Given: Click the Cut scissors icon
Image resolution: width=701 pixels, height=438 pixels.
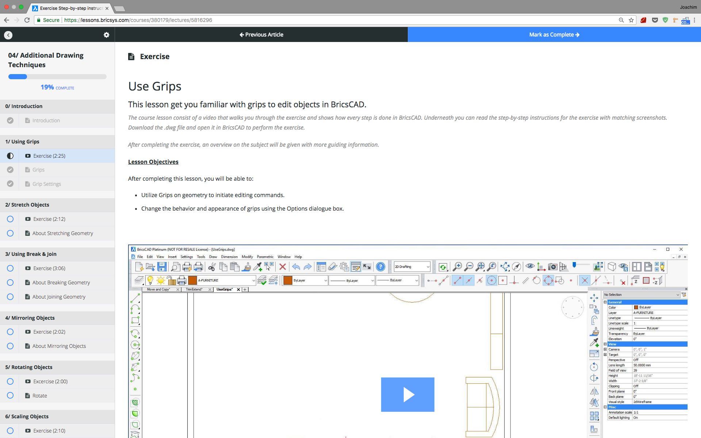Looking at the screenshot, I should pos(211,267).
